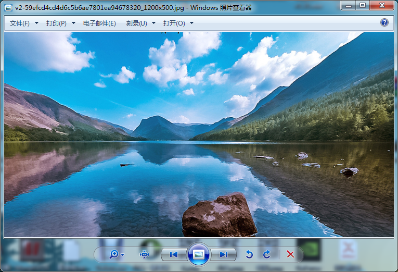Go to the previous photo
Image resolution: width=398 pixels, height=272 pixels.
174,254
